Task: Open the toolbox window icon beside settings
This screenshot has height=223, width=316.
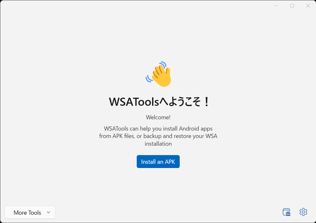Action: point(286,212)
